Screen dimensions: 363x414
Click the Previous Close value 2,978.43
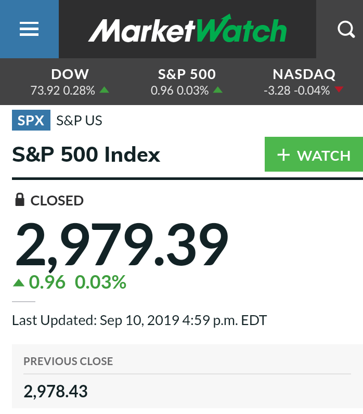pyautogui.click(x=56, y=391)
